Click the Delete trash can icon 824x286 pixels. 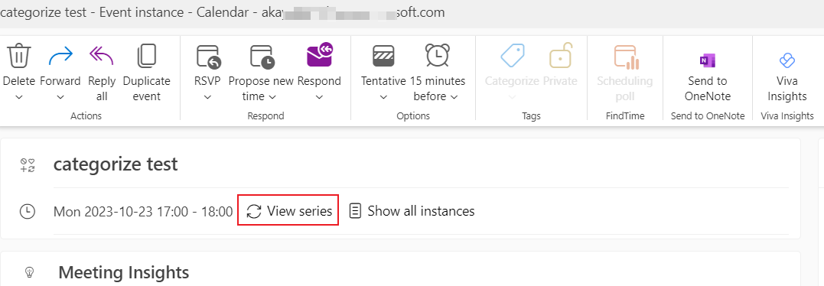point(19,56)
